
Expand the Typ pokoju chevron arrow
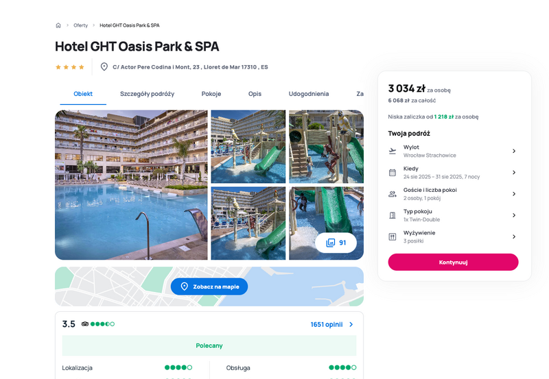(514, 215)
